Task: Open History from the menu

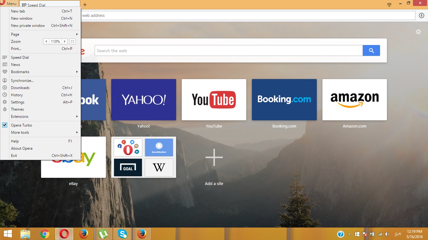Action: (x=41, y=95)
